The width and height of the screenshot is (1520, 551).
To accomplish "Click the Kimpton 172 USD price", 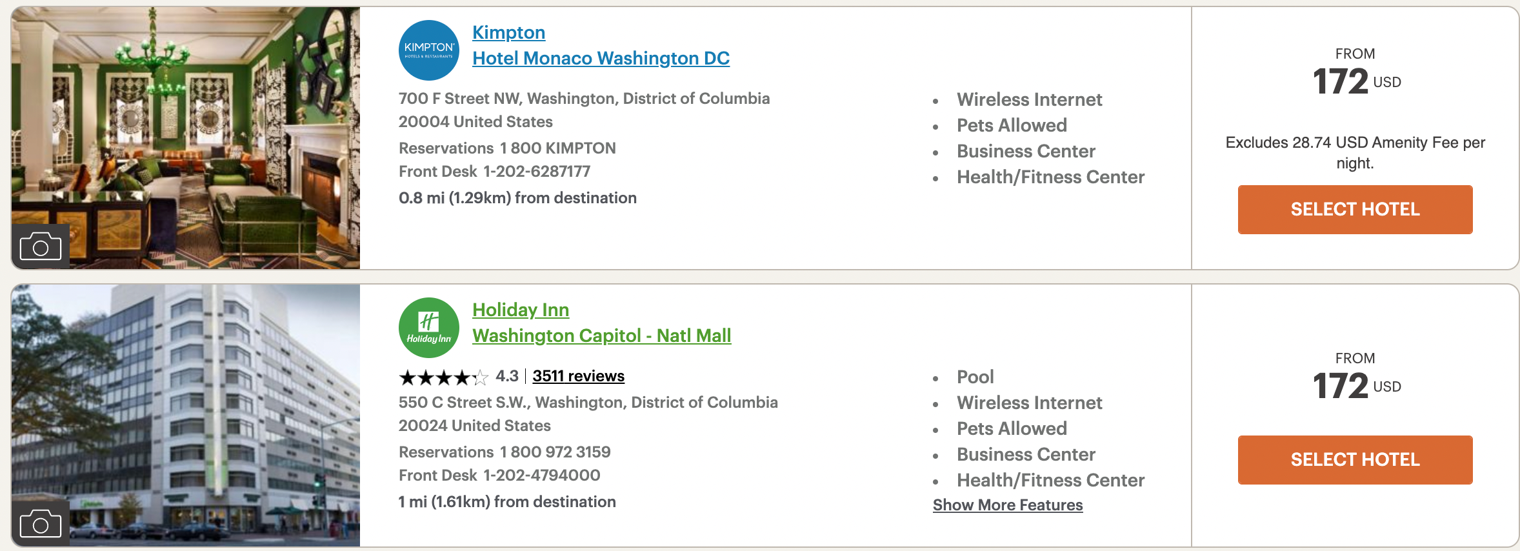I will click(1356, 82).
